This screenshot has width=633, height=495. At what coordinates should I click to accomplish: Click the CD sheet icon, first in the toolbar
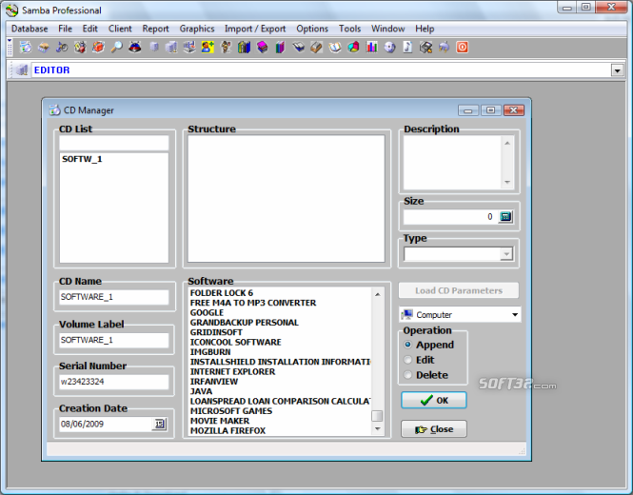[x=26, y=48]
